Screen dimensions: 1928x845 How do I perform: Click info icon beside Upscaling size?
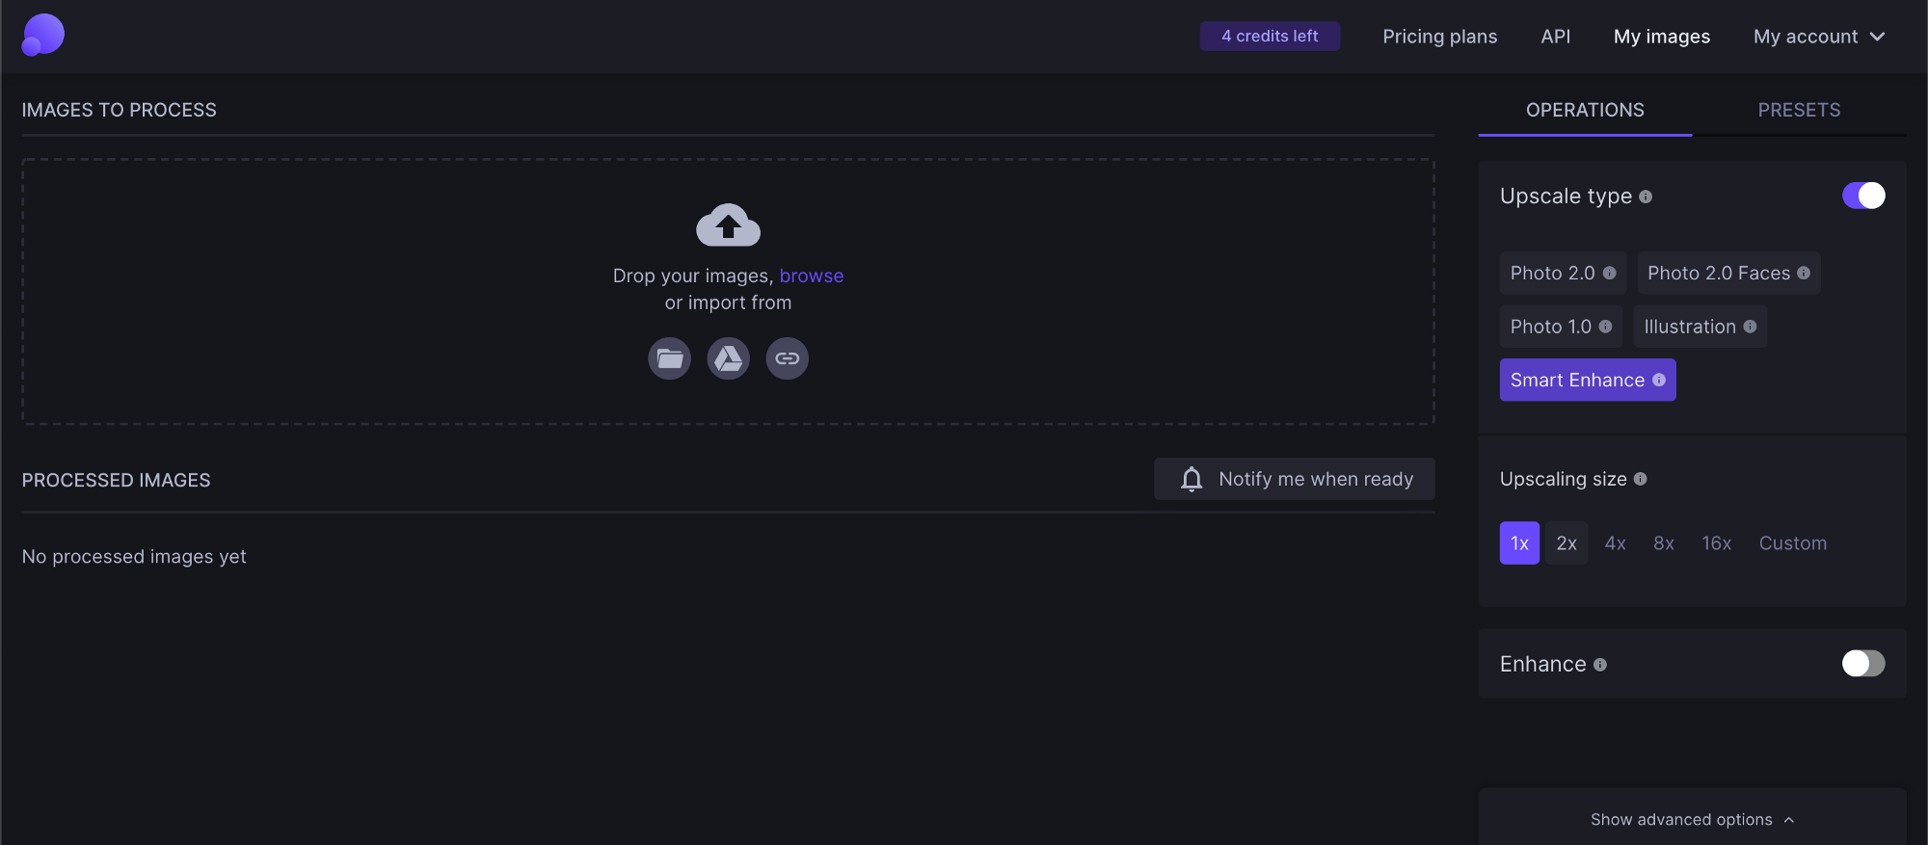pyautogui.click(x=1640, y=479)
